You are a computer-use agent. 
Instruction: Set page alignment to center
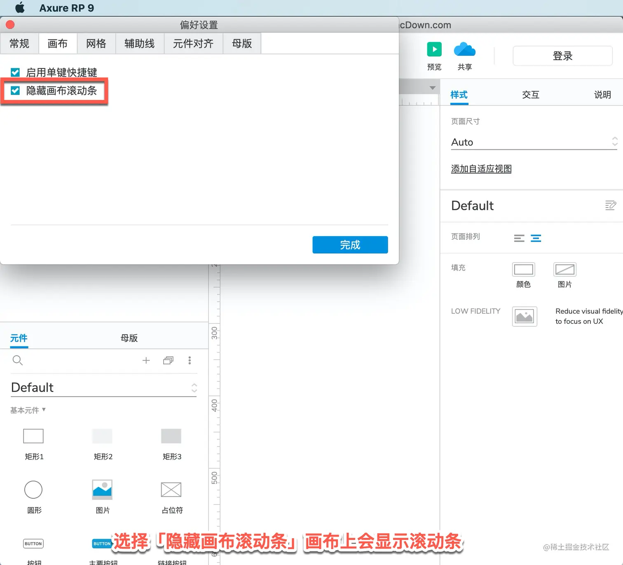coord(536,238)
